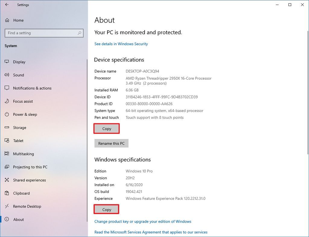Open See details in Windows Security
This screenshot has width=309, height=237.
click(121, 44)
